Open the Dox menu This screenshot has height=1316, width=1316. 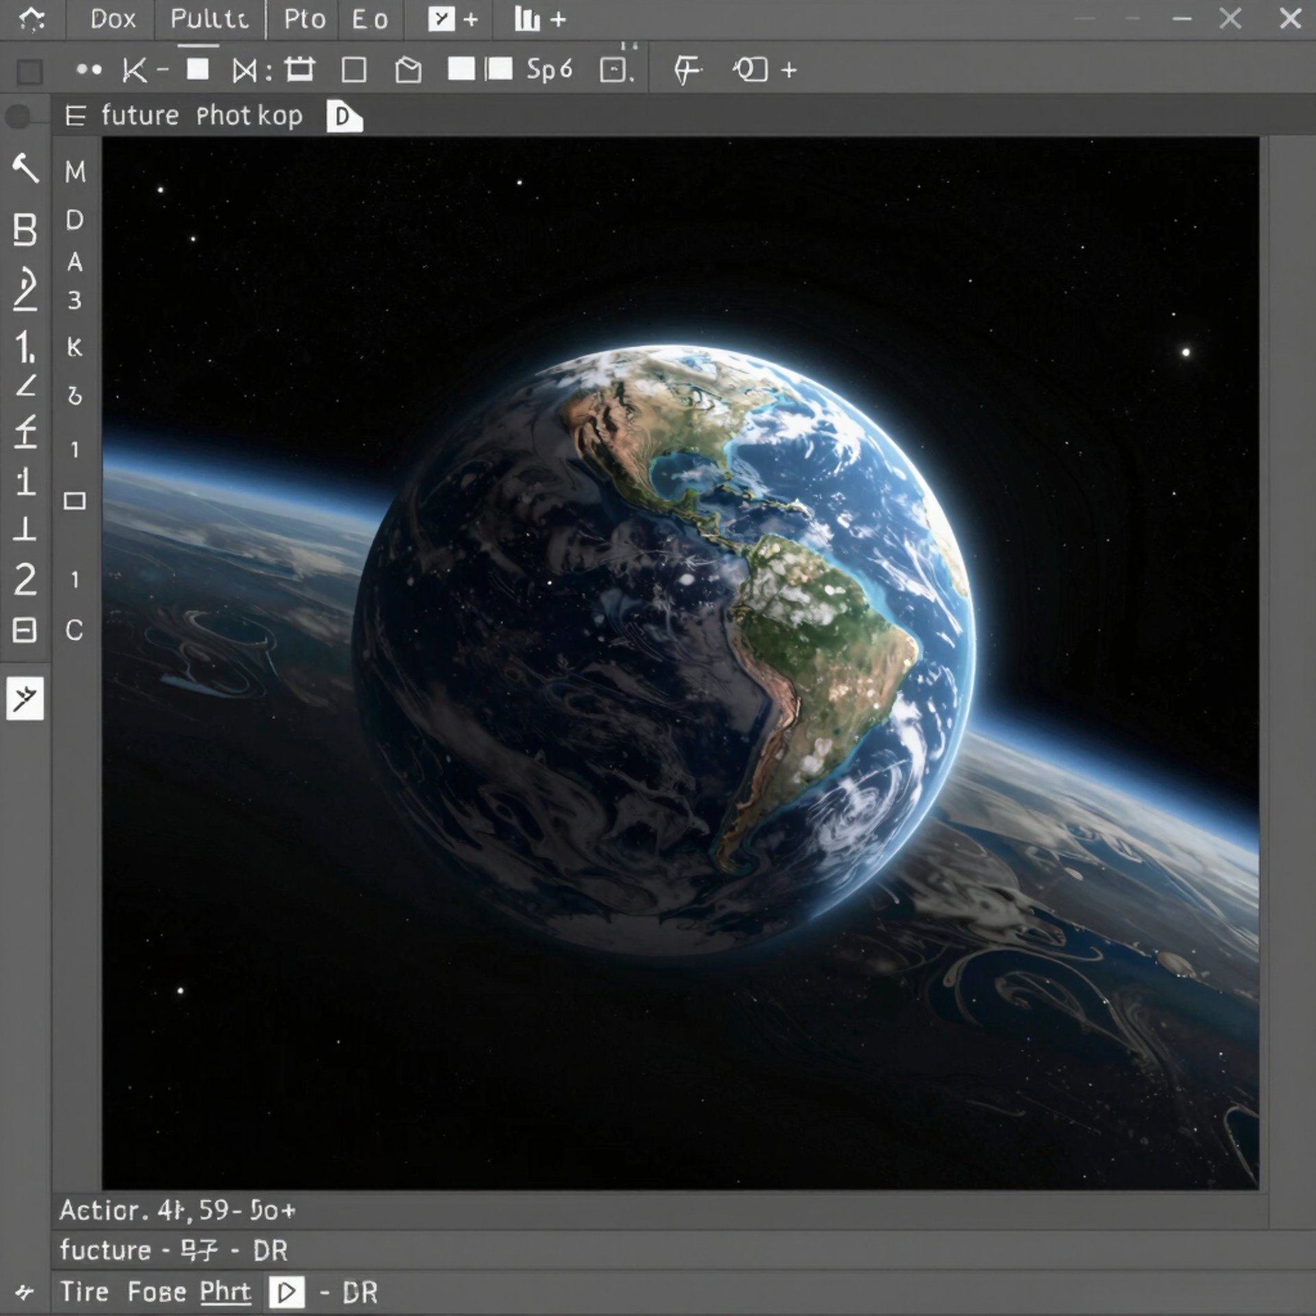(112, 19)
